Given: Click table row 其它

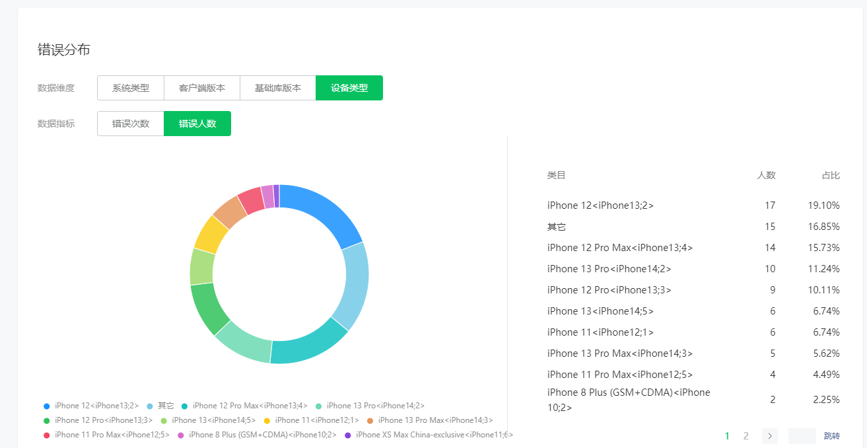Looking at the screenshot, I should (693, 227).
